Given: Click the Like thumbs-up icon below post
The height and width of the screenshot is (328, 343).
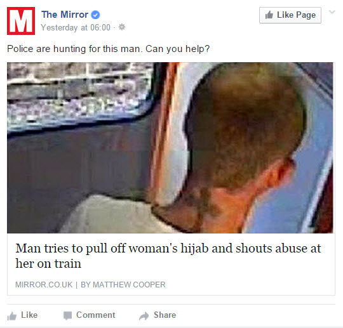Looking at the screenshot, I should 12,316.
